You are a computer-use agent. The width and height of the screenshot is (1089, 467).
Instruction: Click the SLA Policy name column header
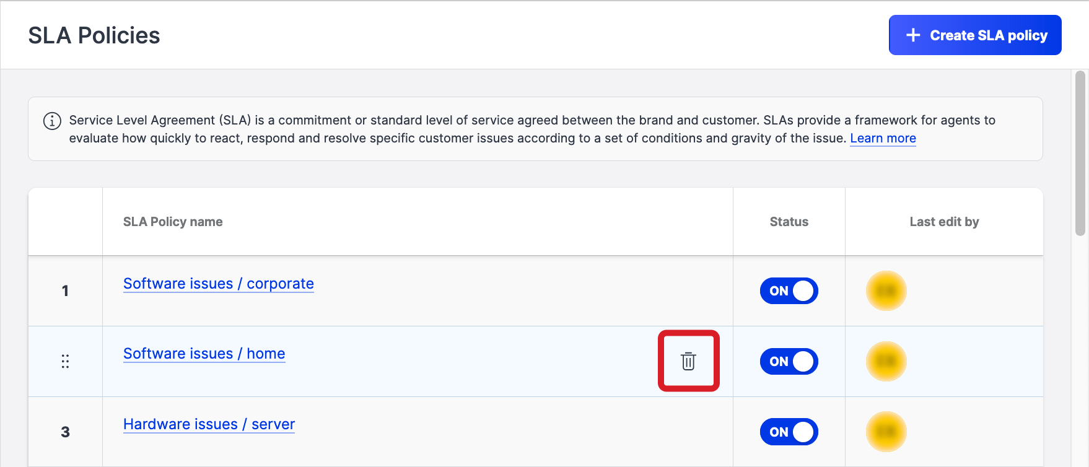coord(173,222)
